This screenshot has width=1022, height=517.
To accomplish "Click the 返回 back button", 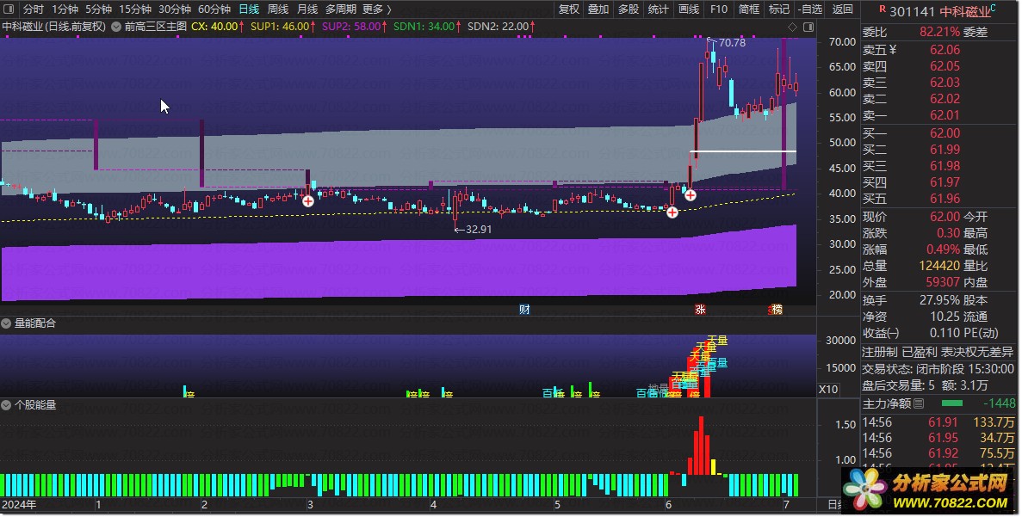I will coord(843,9).
